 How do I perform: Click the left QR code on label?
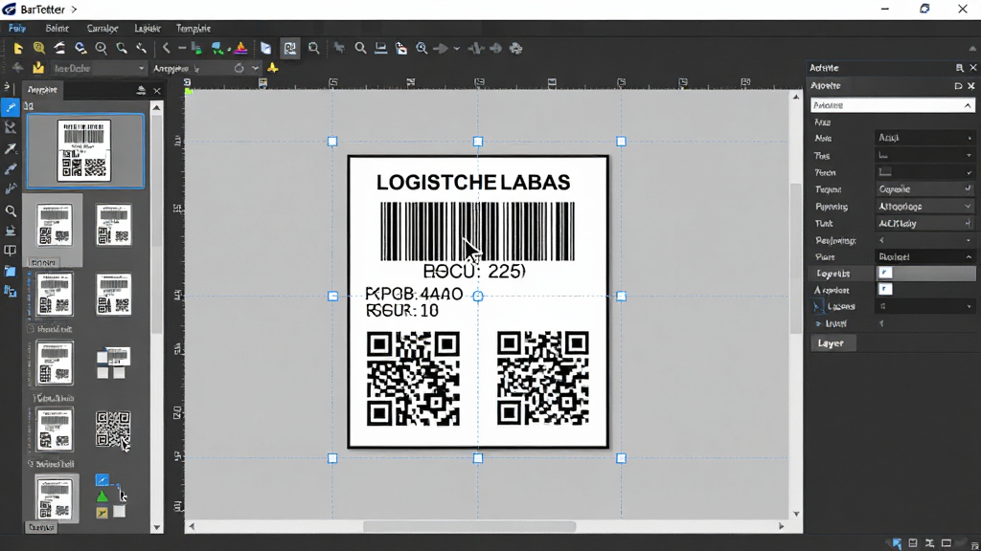click(x=413, y=379)
